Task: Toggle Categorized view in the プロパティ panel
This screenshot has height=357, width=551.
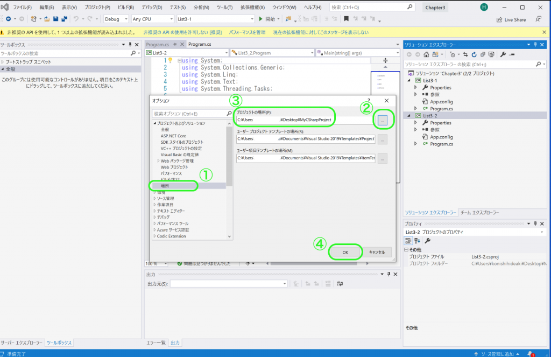Action: [408, 241]
